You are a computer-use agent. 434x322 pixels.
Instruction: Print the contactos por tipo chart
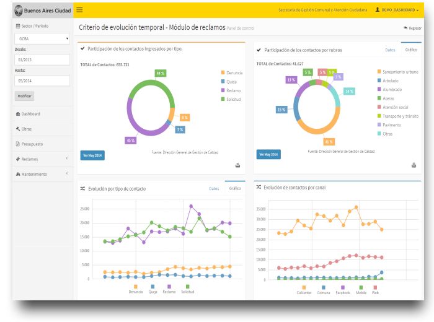[237, 165]
